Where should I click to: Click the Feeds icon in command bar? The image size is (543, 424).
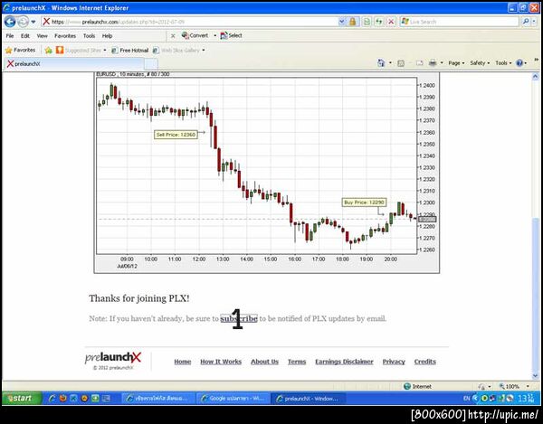pyautogui.click(x=401, y=63)
